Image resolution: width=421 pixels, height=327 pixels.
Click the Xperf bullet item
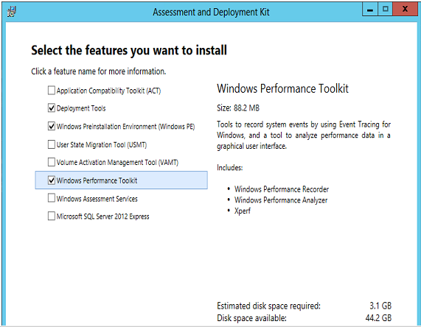[x=242, y=211]
